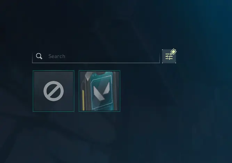Focus the Search text field
The width and height of the screenshot is (232, 163).
(x=96, y=56)
